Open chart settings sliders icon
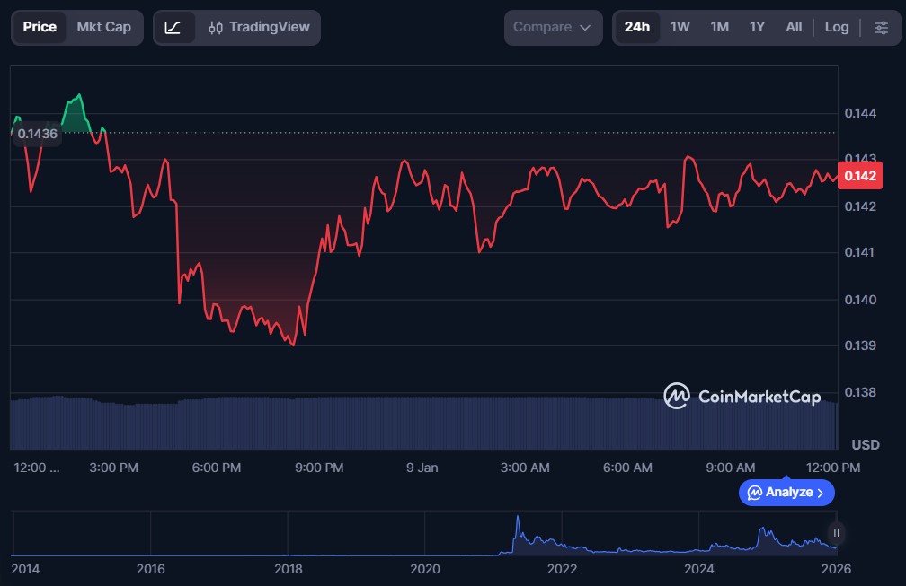The image size is (906, 586). (x=881, y=27)
